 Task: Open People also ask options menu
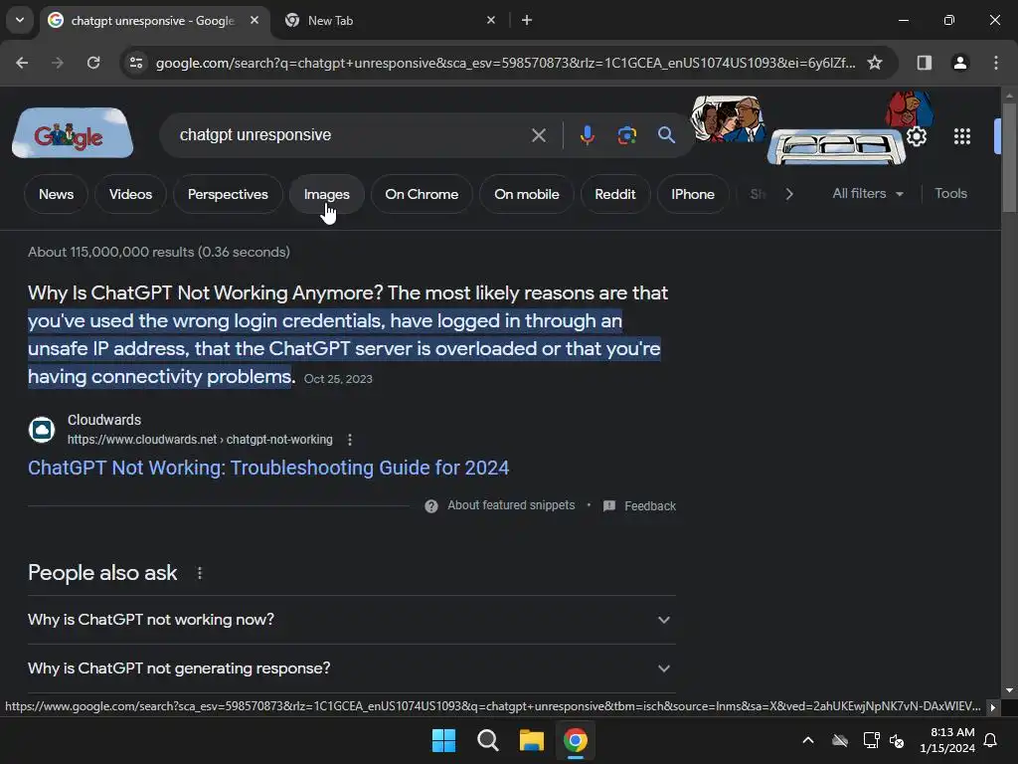[x=199, y=573]
